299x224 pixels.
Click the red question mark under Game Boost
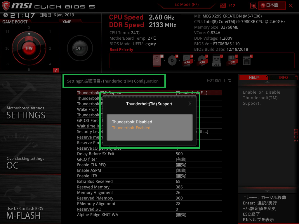click(x=56, y=70)
